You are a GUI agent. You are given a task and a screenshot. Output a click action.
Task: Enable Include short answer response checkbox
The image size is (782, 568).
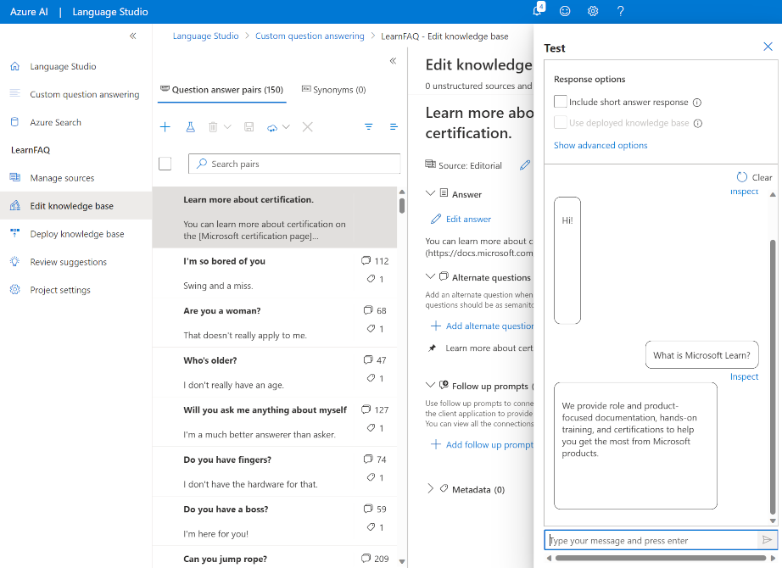[560, 102]
